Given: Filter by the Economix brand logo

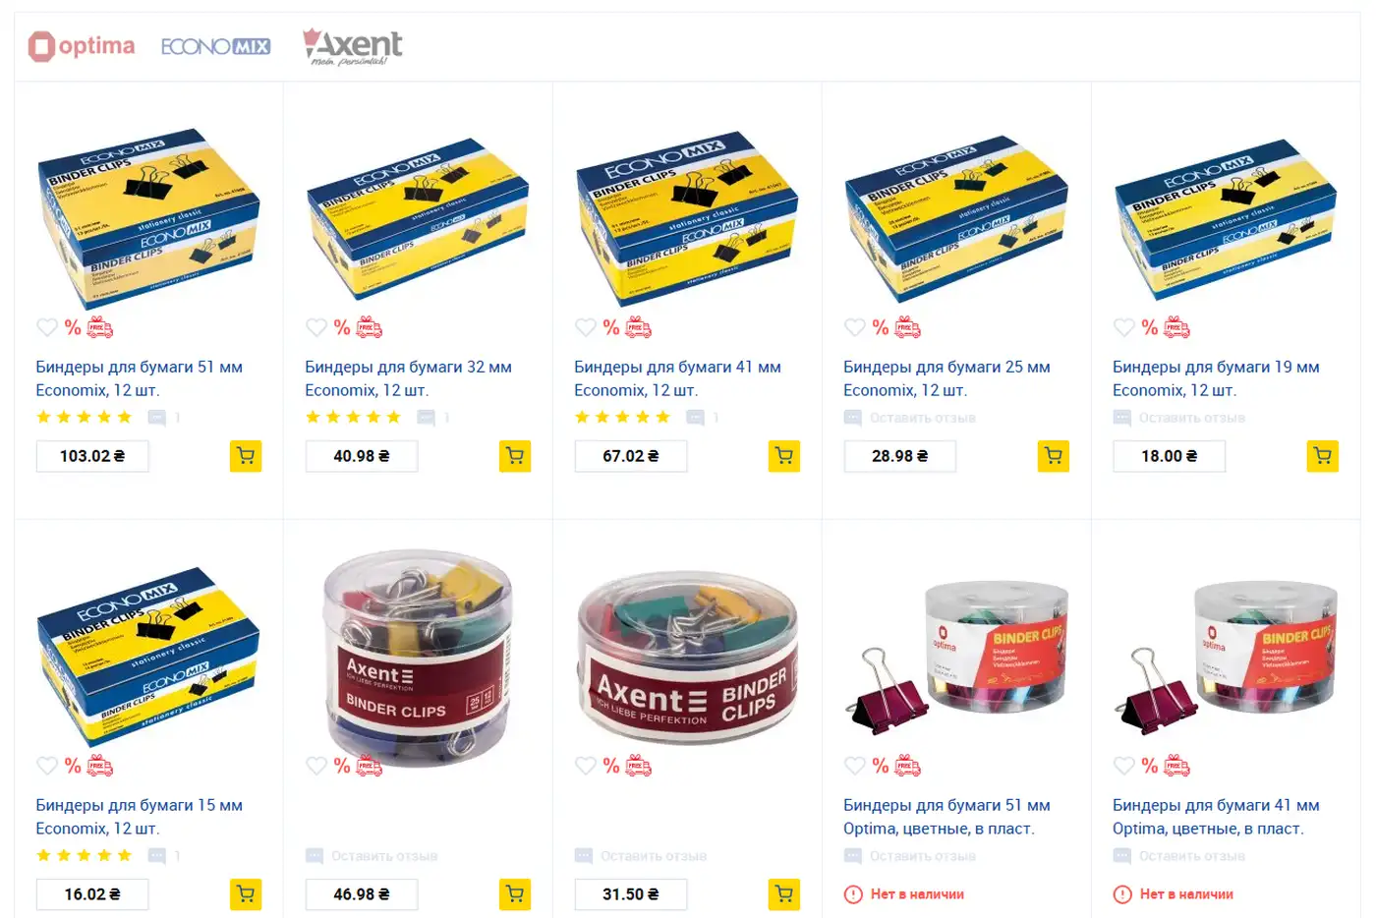Looking at the screenshot, I should coord(216,46).
